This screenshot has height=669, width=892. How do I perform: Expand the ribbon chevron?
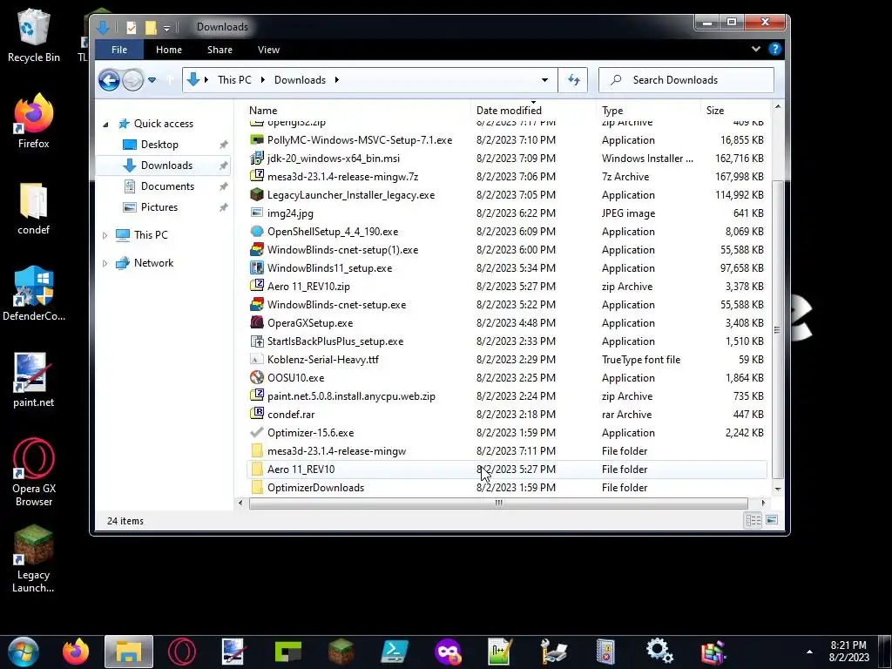[x=756, y=50]
